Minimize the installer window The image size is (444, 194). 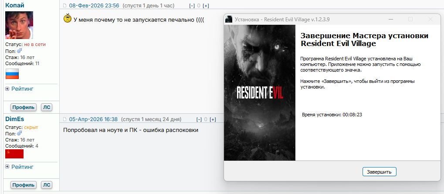391,20
